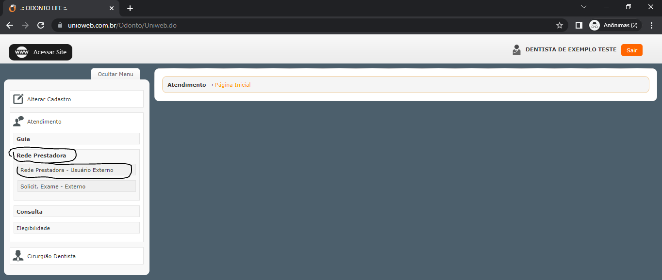Expand the Guia submenu
This screenshot has height=280, width=662.
(77, 139)
